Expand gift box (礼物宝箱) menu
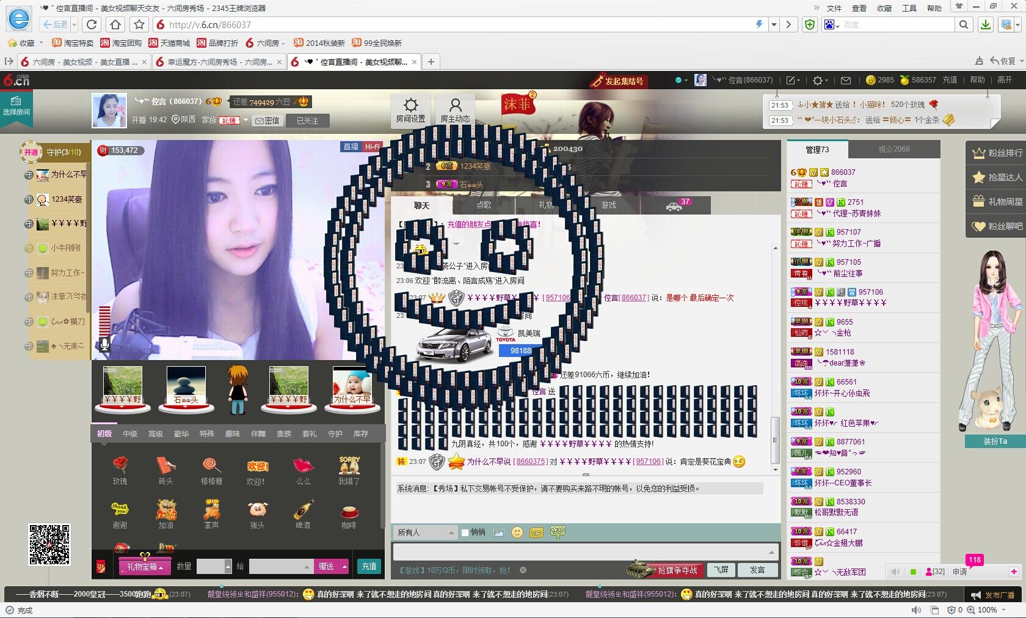The height and width of the screenshot is (618, 1026). click(145, 567)
